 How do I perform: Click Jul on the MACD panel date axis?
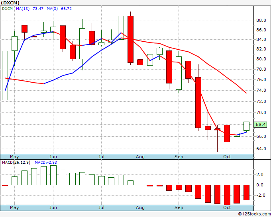pyautogui.click(x=101, y=207)
